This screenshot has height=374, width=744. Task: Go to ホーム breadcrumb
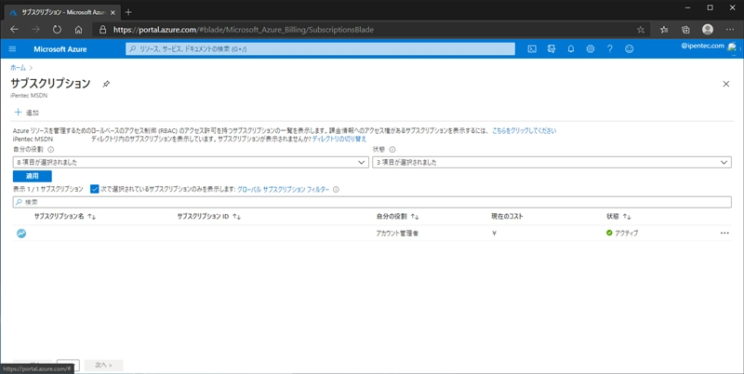(x=18, y=68)
